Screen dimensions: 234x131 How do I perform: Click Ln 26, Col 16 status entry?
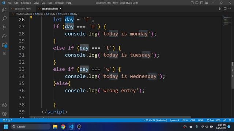[155, 120]
